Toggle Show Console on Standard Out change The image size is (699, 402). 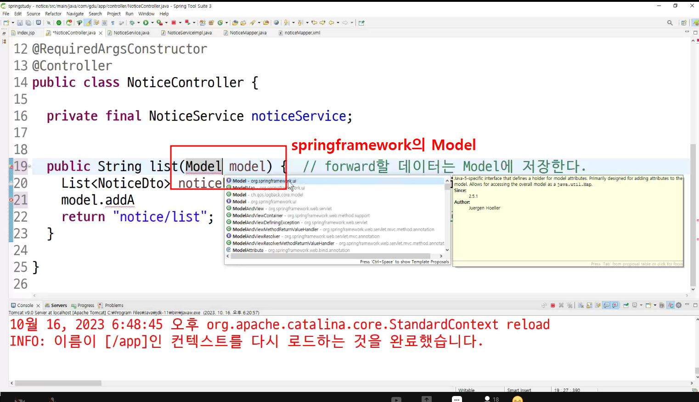(x=606, y=305)
